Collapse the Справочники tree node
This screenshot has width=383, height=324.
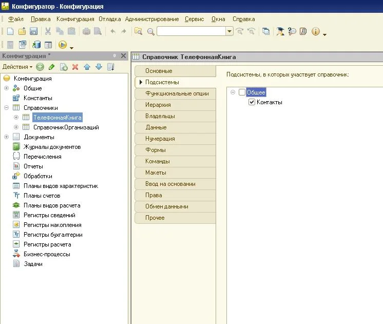pyautogui.click(x=6, y=108)
